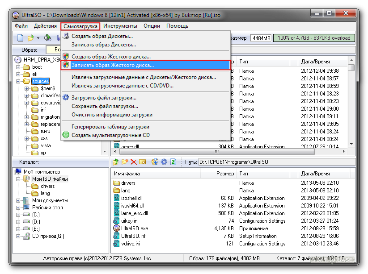The height and width of the screenshot is (274, 368).
Task: Choose Извлечь загрузочные данные с CD/DVD
Action: (x=145, y=86)
